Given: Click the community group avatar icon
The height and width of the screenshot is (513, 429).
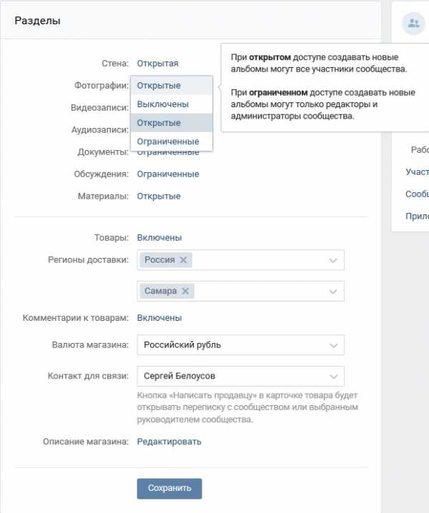Looking at the screenshot, I should (413, 24).
